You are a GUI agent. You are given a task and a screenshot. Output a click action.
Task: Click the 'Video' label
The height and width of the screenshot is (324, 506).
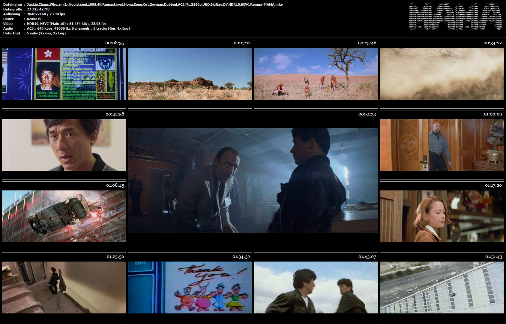click(8, 24)
